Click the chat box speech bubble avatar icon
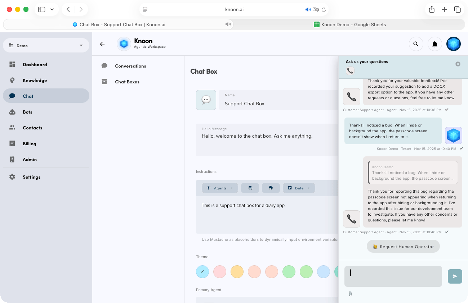Image resolution: width=468 pixels, height=303 pixels. 206,100
